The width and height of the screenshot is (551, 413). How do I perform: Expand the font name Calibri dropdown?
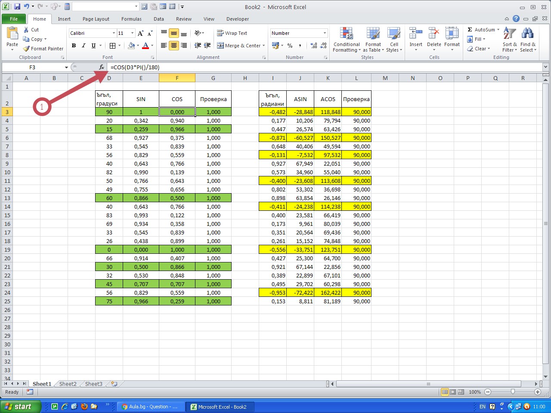pos(114,33)
